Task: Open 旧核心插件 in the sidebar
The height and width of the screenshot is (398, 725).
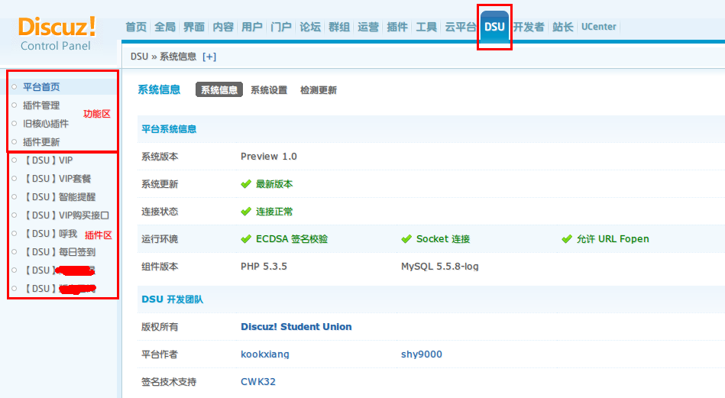Action: coord(46,124)
